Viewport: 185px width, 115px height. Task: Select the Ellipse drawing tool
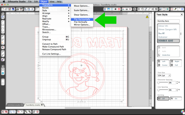[3, 32]
